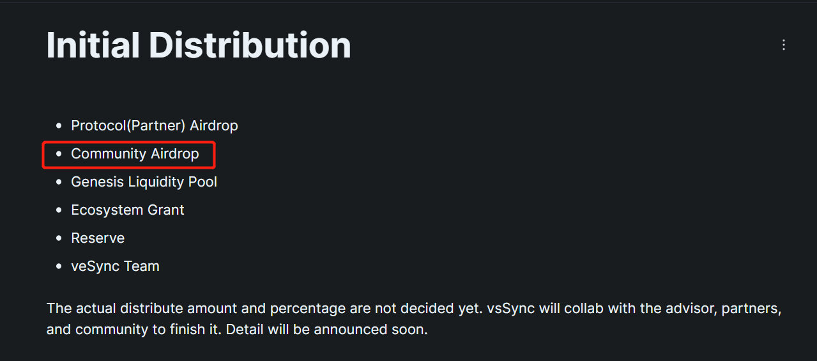Click the bullet beside Protocol(Partner) Airdrop
Viewport: 817px width, 361px height.
[x=59, y=127]
